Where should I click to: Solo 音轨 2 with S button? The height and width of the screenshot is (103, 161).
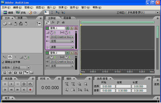(72, 53)
